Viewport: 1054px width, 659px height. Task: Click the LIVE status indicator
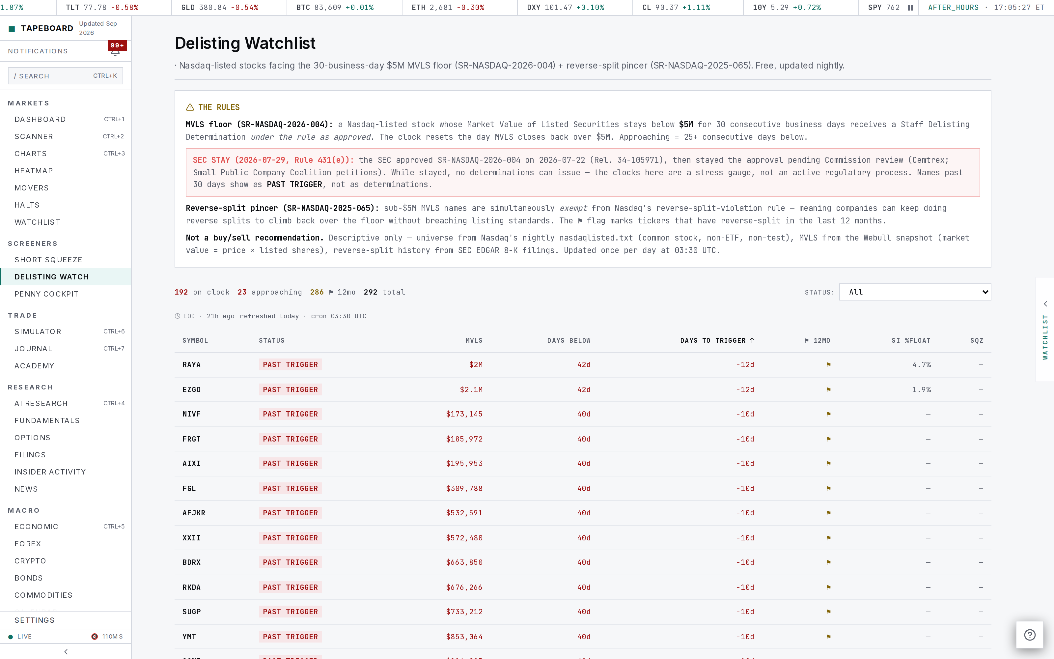point(20,637)
